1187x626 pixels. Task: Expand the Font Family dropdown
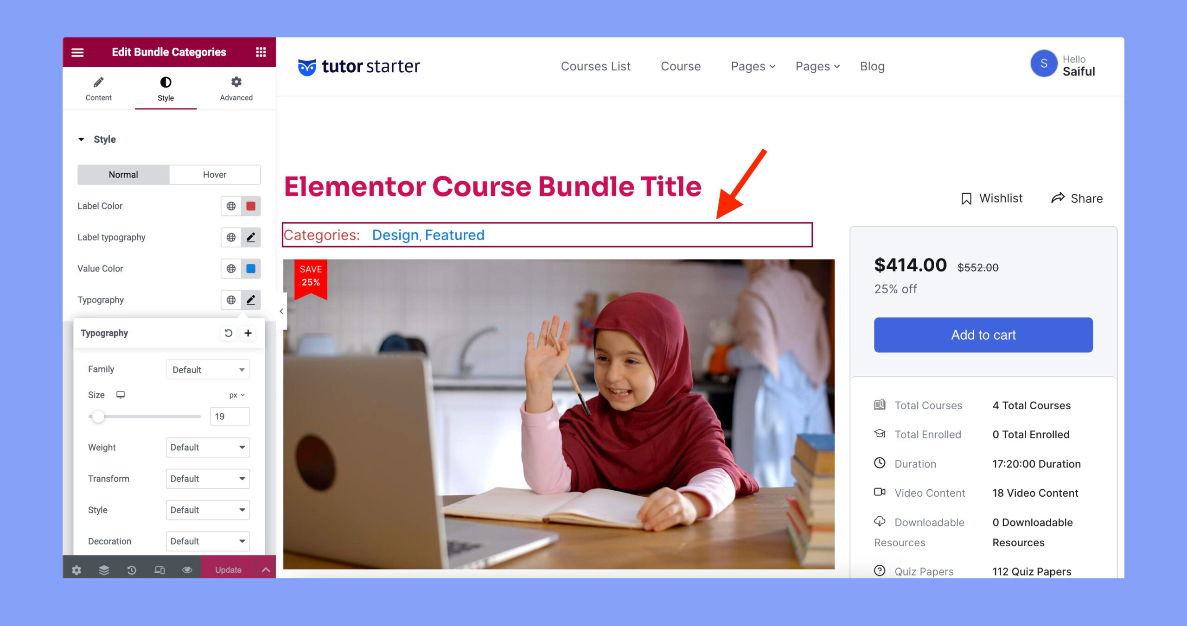206,369
